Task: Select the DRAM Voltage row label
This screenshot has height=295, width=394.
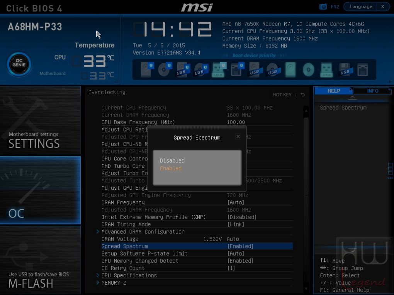Action: point(120,239)
